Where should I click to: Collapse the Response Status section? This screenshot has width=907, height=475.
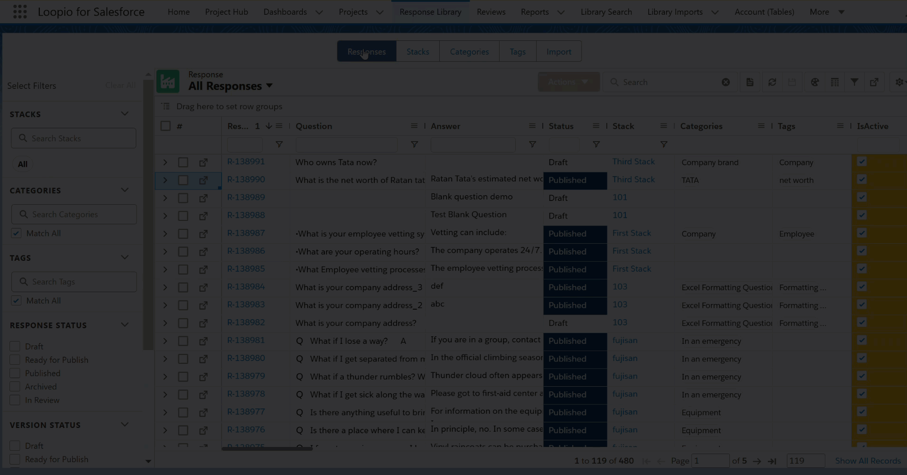click(x=124, y=325)
